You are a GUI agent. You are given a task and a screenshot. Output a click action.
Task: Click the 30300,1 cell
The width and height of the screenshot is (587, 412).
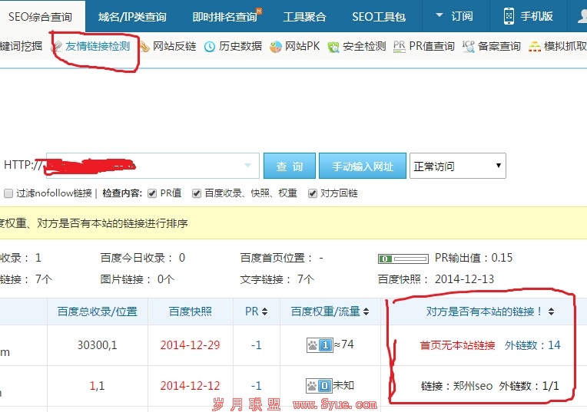(98, 344)
